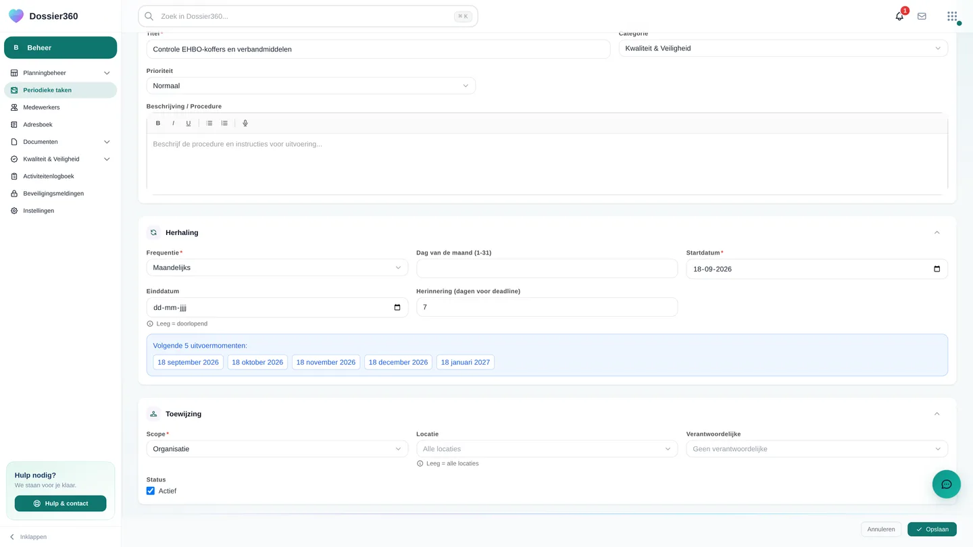Click the Herinnering days field

pos(547,307)
